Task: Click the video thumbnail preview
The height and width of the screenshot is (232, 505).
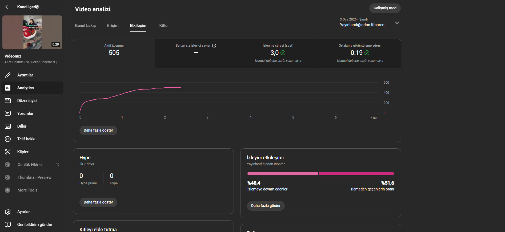Action: click(32, 32)
